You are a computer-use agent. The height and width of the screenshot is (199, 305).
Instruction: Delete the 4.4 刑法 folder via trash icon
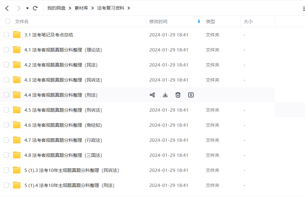[x=178, y=95]
